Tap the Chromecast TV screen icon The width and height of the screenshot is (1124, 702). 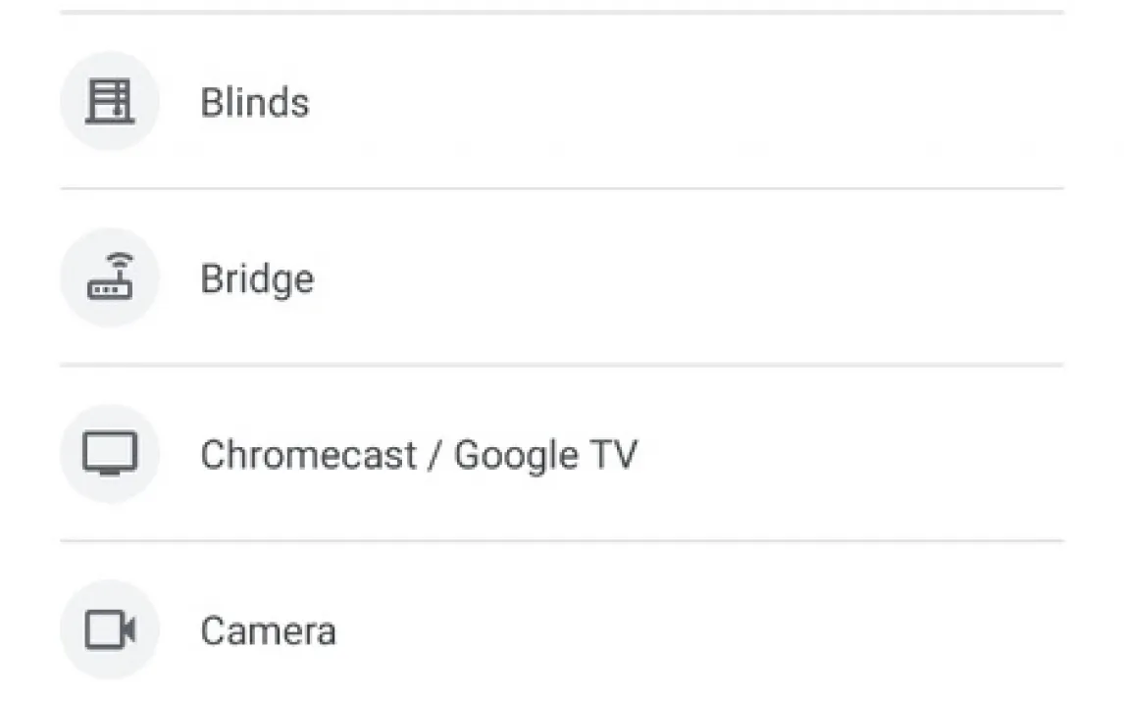pos(110,453)
